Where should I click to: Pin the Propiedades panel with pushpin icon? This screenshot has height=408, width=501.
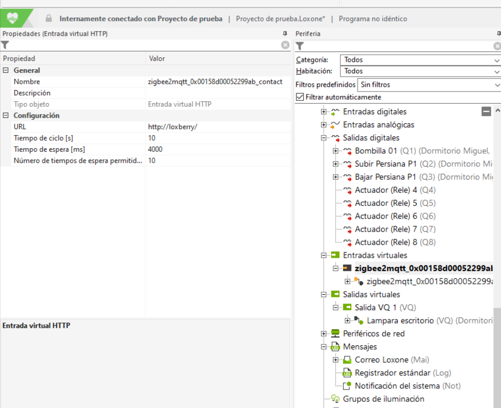285,34
